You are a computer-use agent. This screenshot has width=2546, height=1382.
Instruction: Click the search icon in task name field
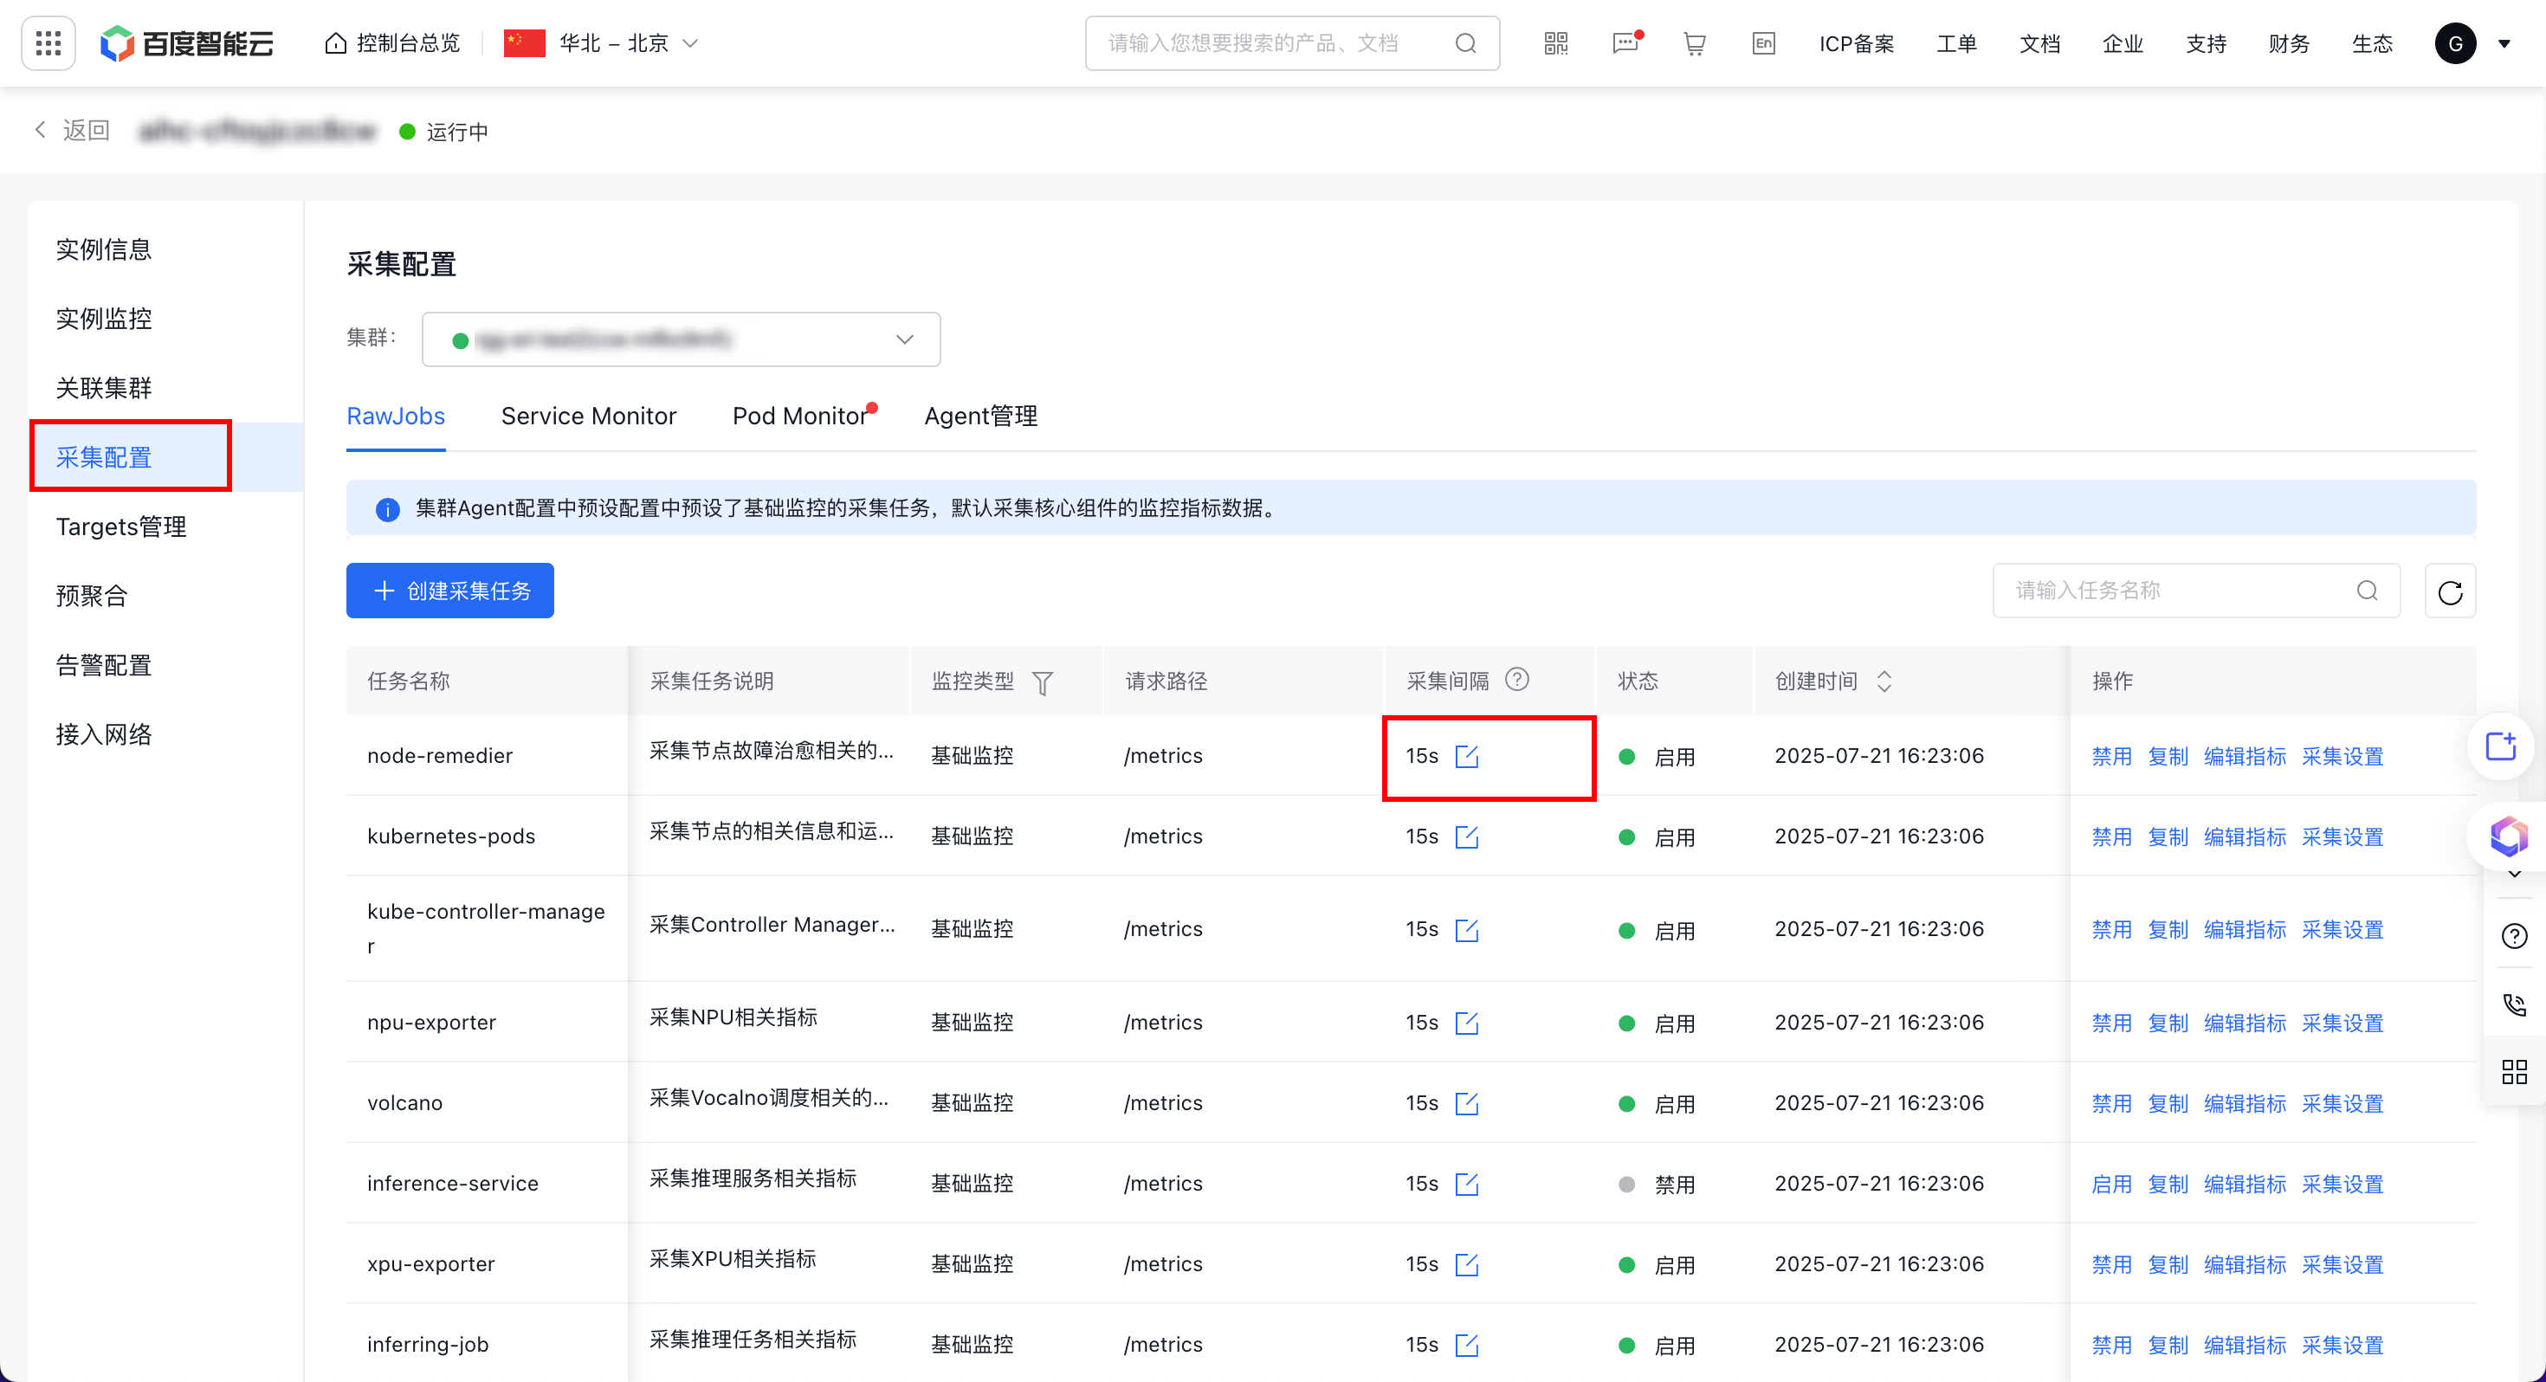pyautogui.click(x=2367, y=591)
